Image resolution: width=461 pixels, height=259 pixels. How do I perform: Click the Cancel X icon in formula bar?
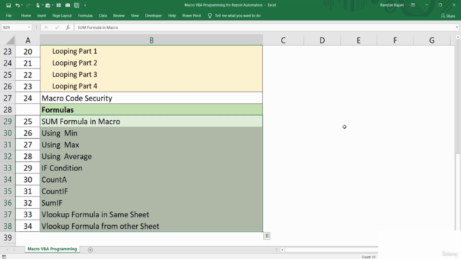coord(46,27)
